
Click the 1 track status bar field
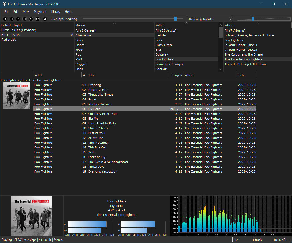tap(260, 240)
